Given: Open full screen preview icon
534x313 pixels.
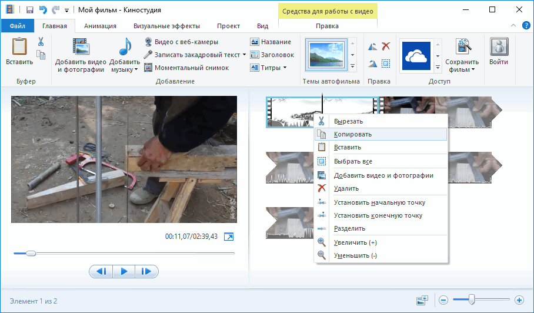Looking at the screenshot, I should (x=229, y=237).
